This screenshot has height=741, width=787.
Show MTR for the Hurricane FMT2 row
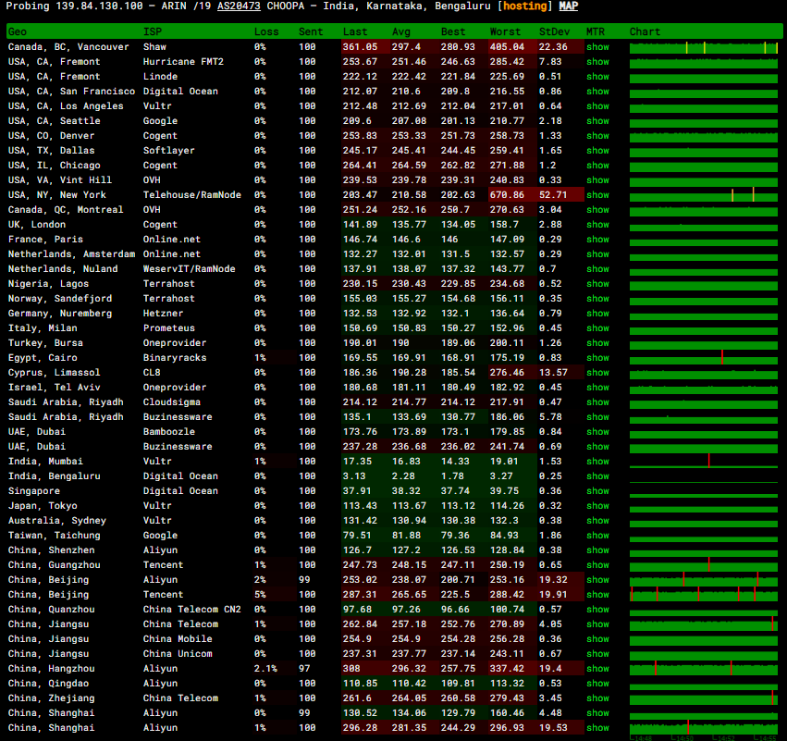point(597,62)
